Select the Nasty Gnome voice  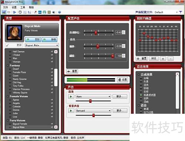20,79
